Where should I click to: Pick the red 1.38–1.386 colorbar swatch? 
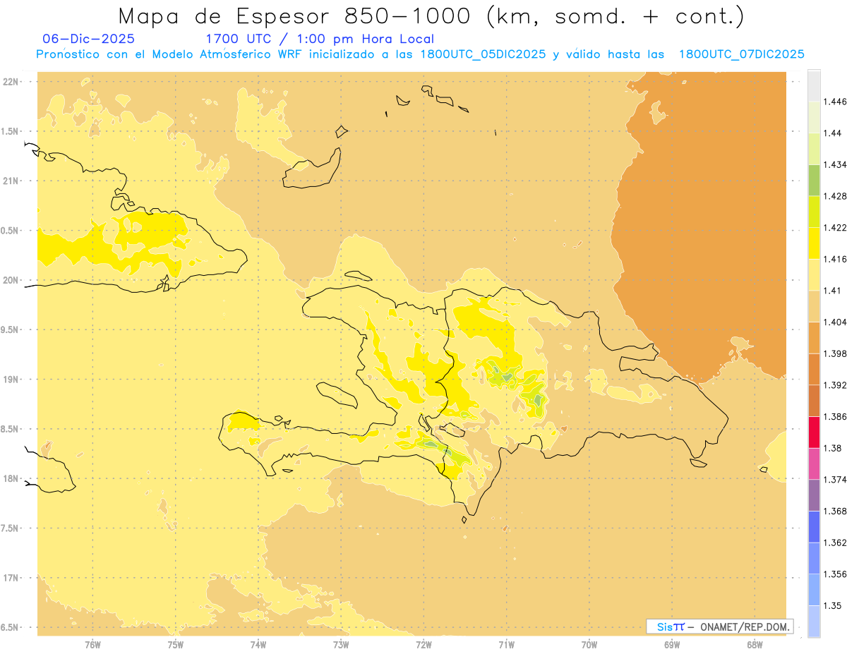click(x=814, y=432)
